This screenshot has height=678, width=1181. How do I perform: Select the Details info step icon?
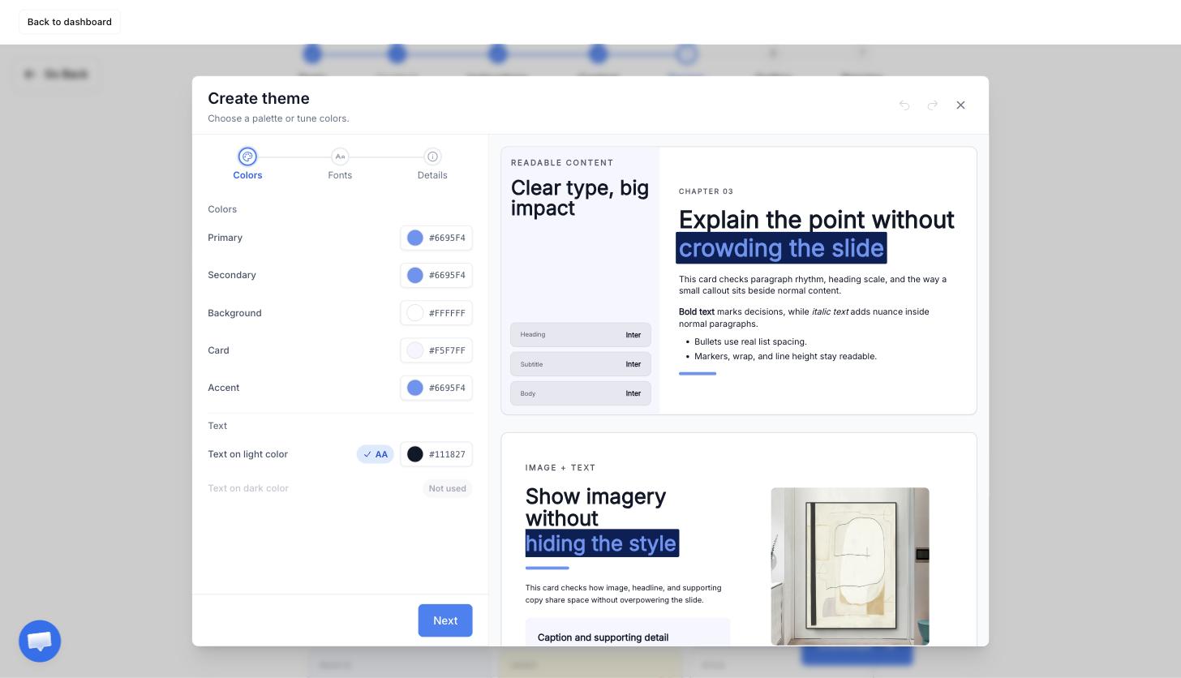click(432, 157)
